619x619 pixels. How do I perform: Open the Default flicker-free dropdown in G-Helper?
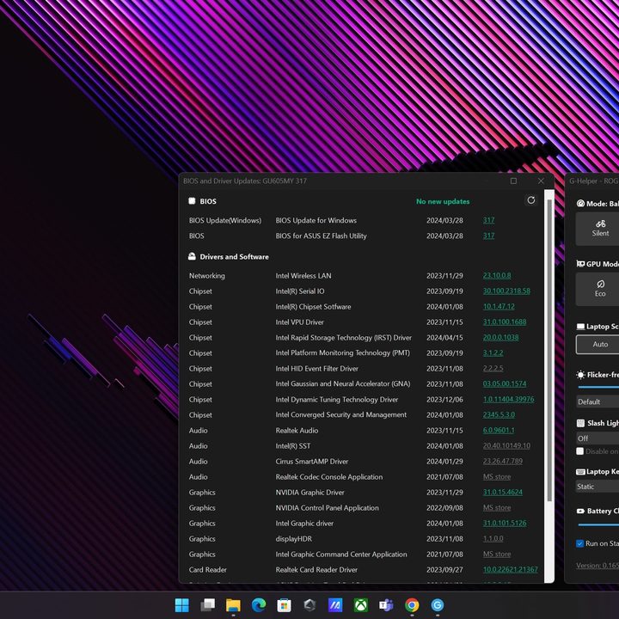598,401
